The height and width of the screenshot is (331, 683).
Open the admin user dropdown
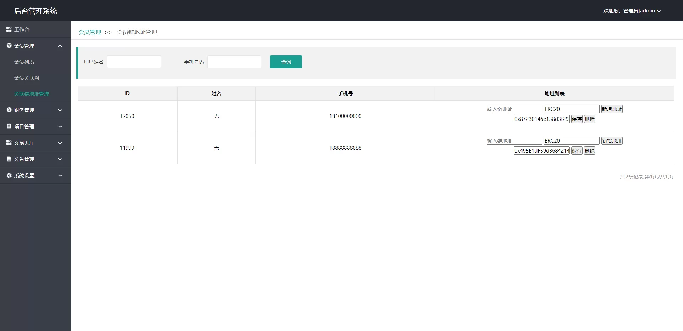coord(632,11)
